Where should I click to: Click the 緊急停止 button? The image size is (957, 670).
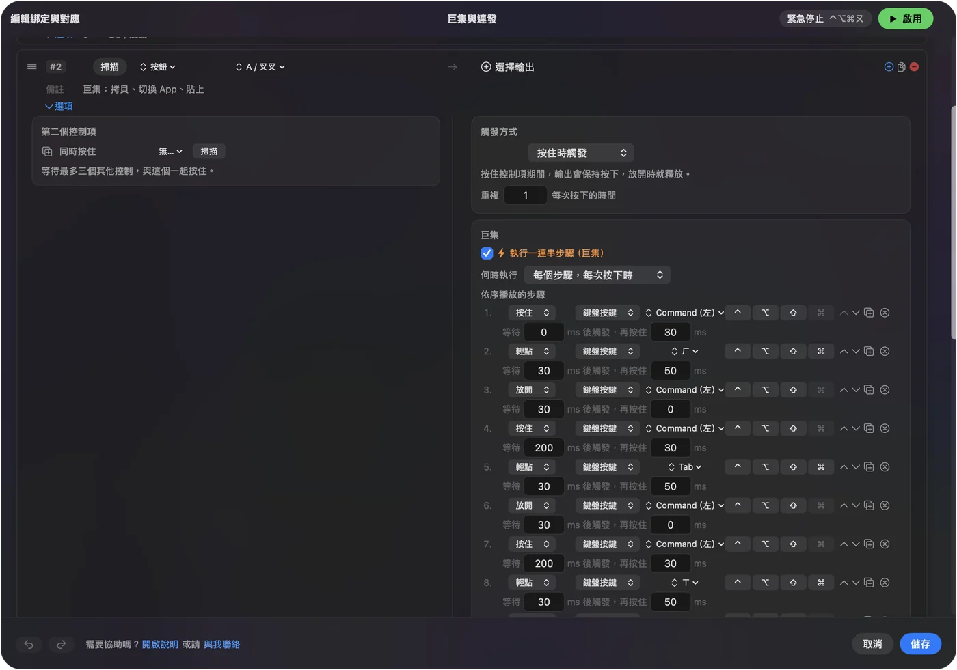pyautogui.click(x=826, y=19)
